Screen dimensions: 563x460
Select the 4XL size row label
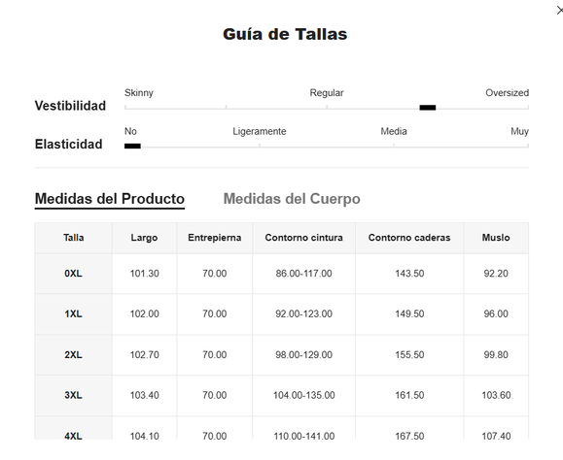tap(73, 436)
